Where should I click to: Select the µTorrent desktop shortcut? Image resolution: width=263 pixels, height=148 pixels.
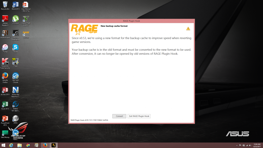pos(16,20)
